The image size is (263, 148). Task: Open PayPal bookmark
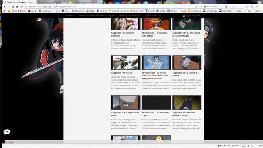point(182,11)
